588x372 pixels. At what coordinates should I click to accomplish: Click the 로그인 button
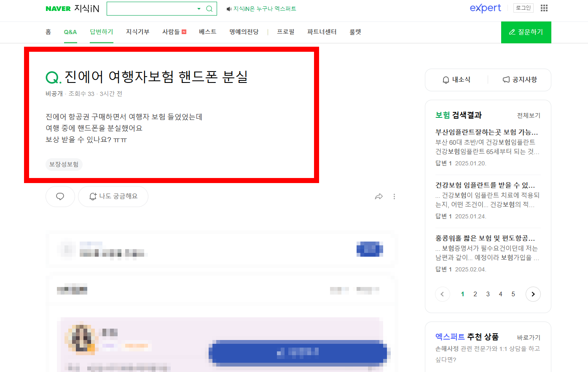[524, 8]
